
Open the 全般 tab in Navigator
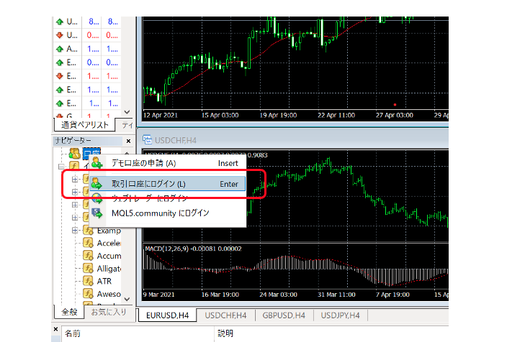(x=70, y=312)
